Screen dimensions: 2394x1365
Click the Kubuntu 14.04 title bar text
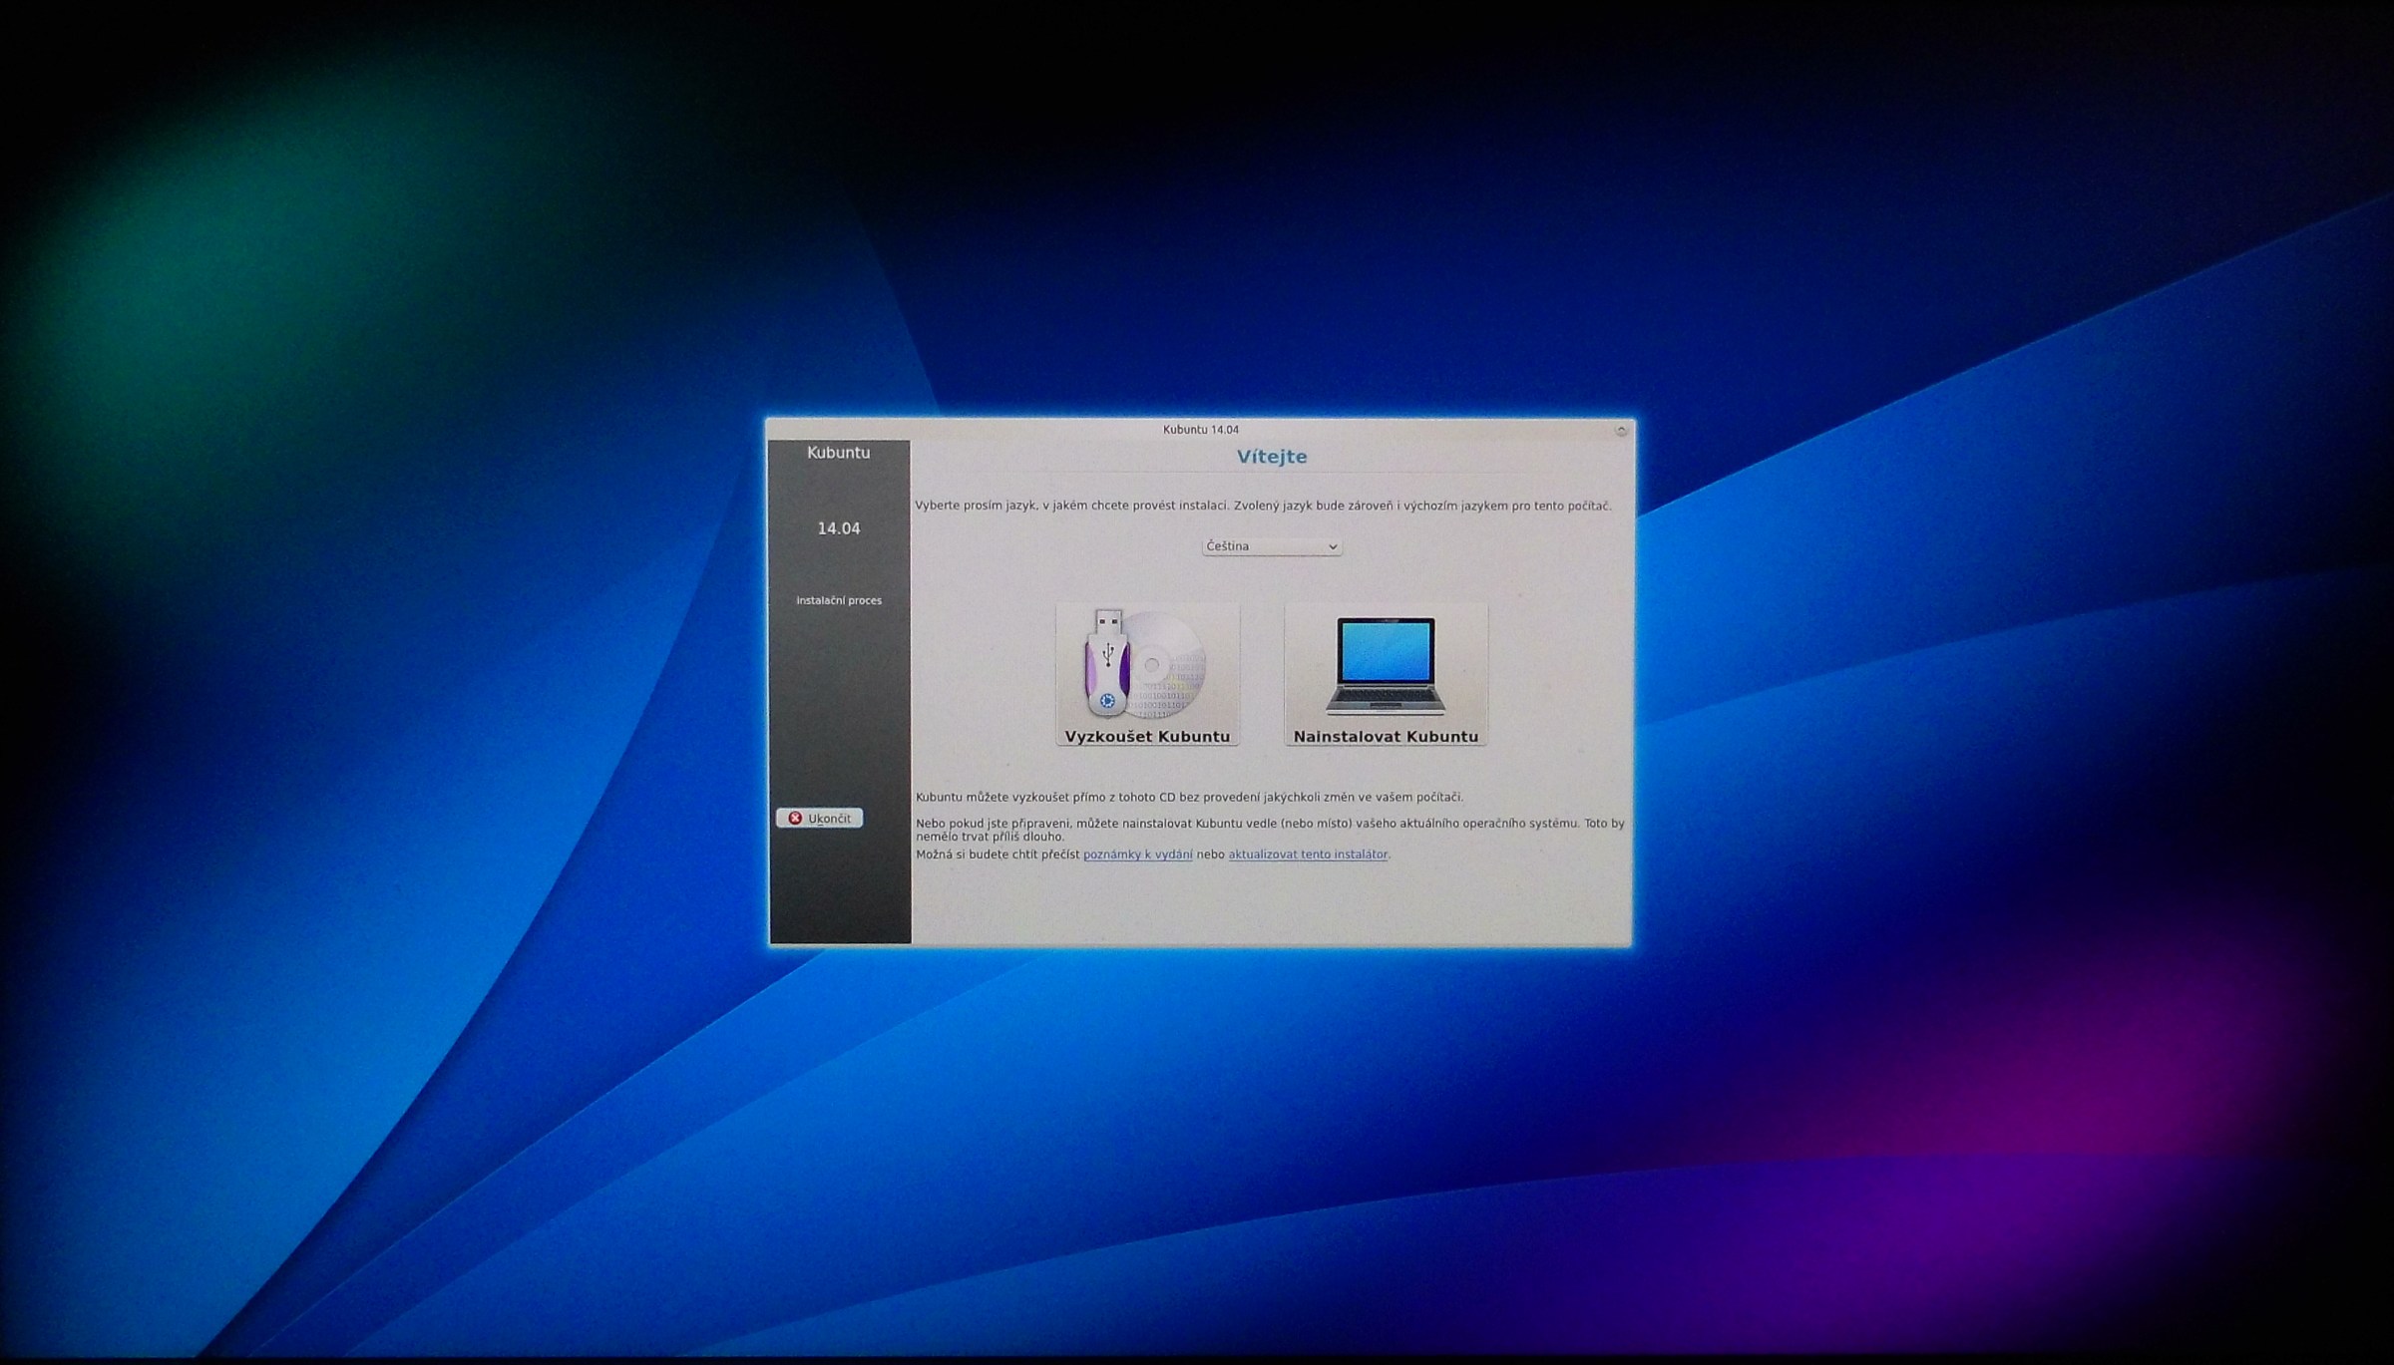[x=1200, y=430]
